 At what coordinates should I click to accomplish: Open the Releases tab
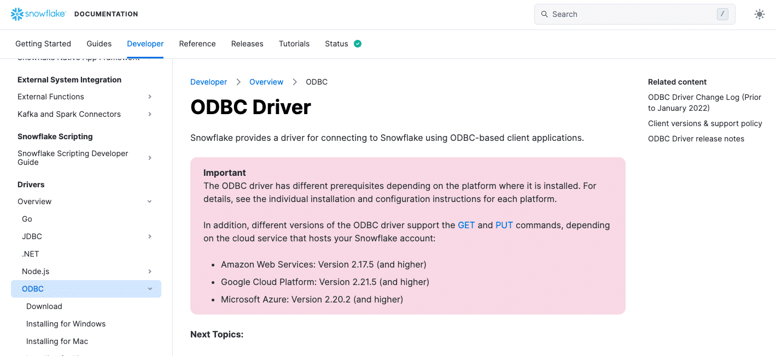247,44
